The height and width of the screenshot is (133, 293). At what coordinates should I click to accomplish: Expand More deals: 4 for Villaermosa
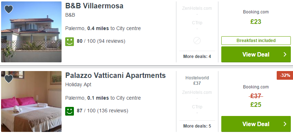click(197, 57)
